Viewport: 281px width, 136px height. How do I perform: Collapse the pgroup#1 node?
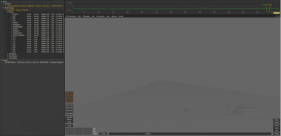tap(6, 10)
